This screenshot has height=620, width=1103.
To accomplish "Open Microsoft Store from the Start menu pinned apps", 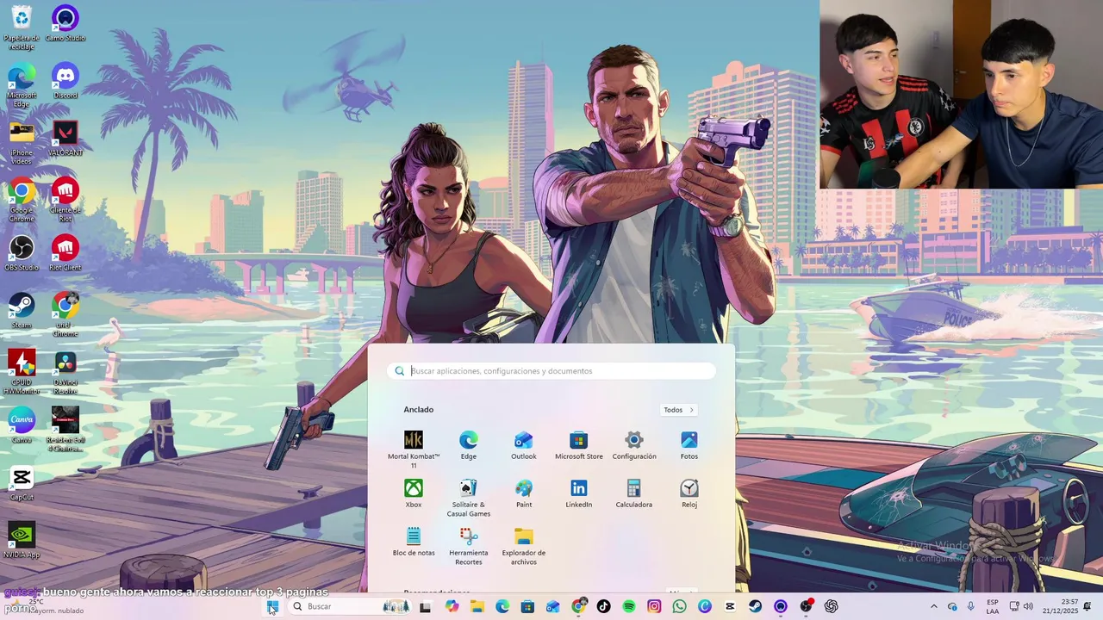I will 579,446.
